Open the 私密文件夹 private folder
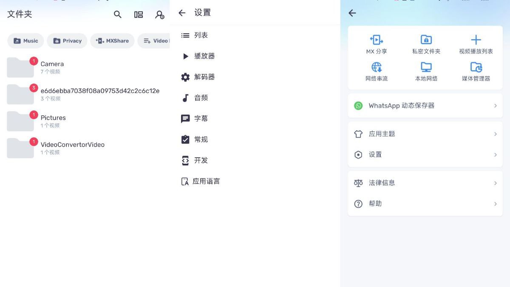Screen dimensions: 510x287 point(426,44)
